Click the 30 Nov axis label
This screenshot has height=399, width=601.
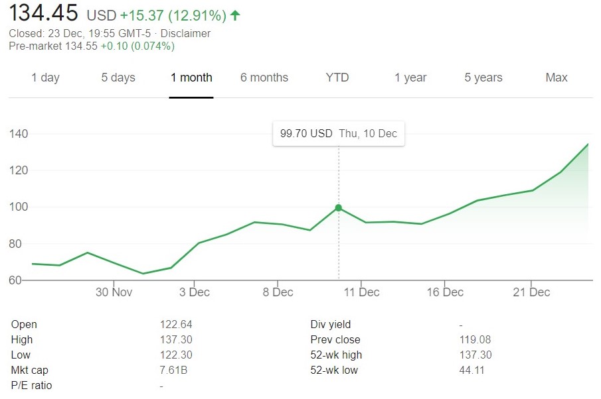(114, 292)
